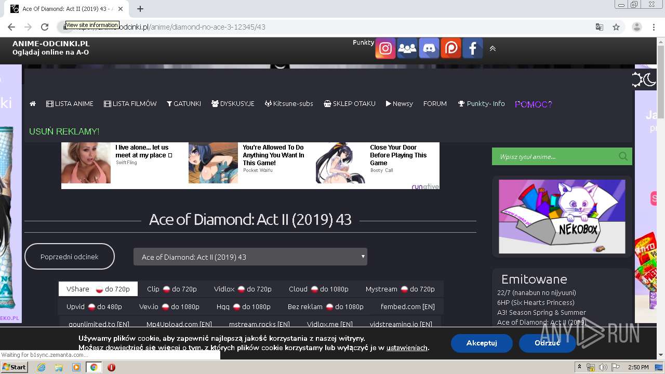Open Kitsune-subs menu item

[x=289, y=104]
